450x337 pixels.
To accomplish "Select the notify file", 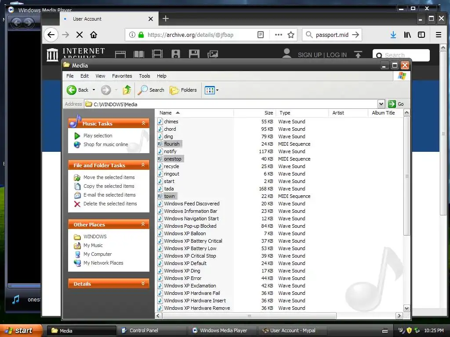I will point(170,151).
